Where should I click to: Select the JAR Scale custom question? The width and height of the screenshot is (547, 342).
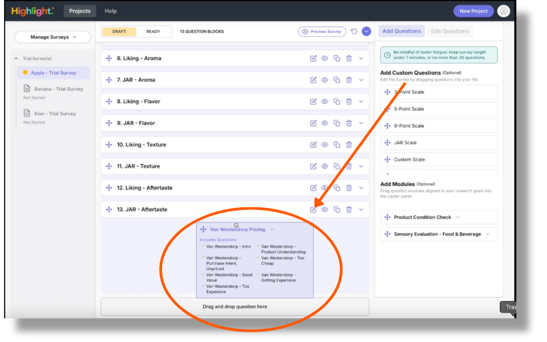(439, 143)
